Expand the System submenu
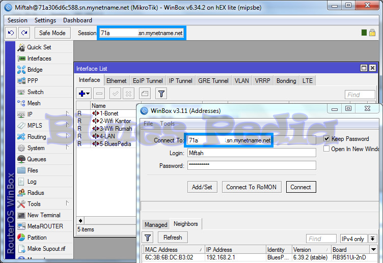This screenshot has height=263, width=383. 68,147
